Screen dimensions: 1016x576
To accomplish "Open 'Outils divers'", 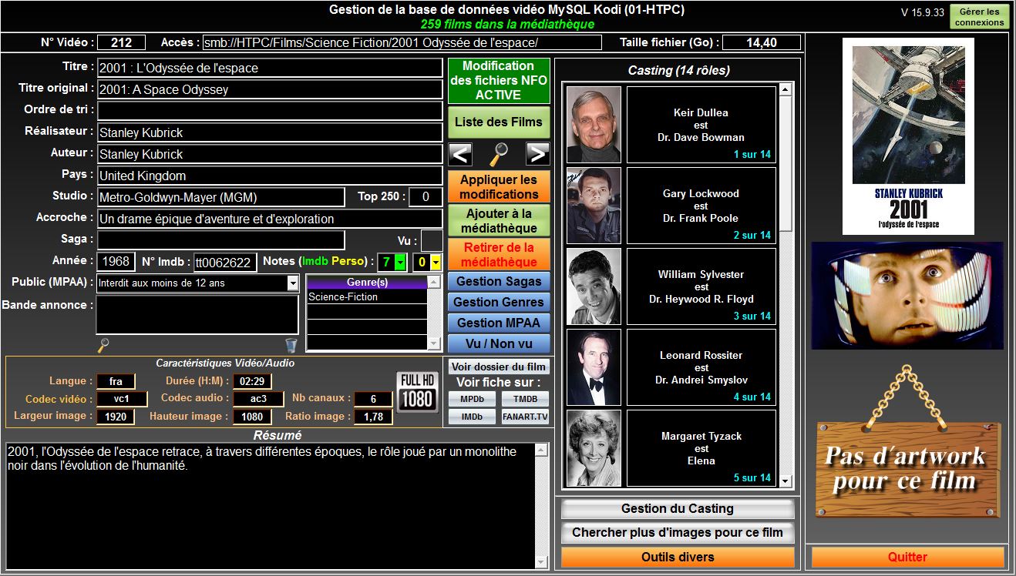I will coord(678,557).
